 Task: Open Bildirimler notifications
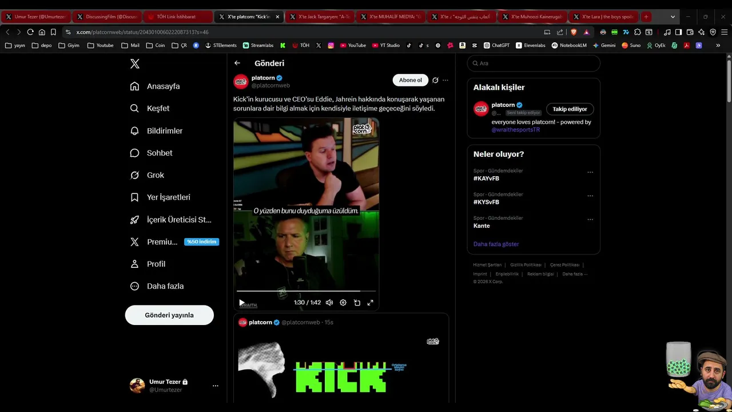click(x=156, y=130)
